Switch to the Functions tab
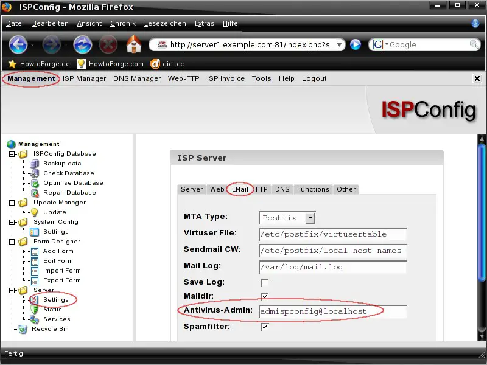487x365 pixels. point(313,189)
